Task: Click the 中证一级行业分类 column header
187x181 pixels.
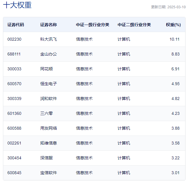Action: [x=92, y=25]
